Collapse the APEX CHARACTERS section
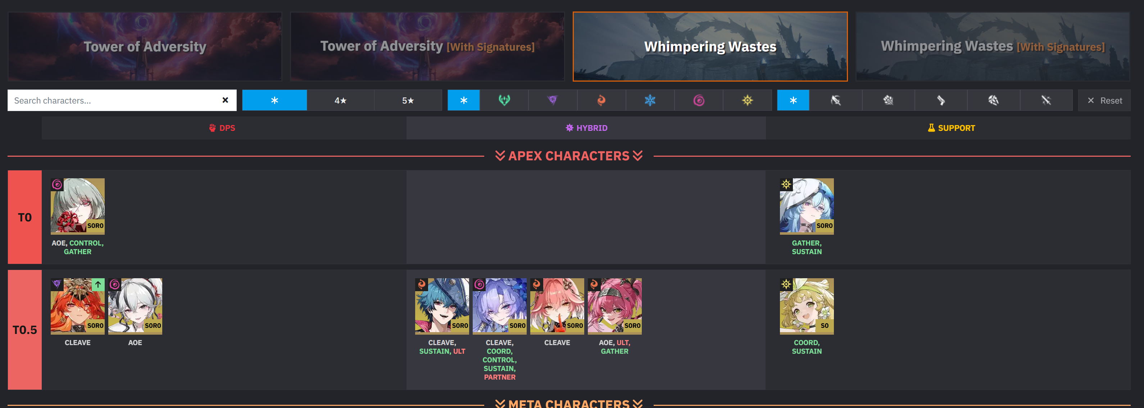Image resolution: width=1144 pixels, height=408 pixels. click(x=569, y=156)
